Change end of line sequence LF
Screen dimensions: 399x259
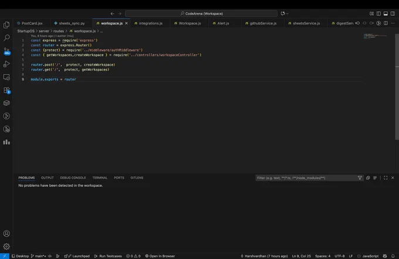point(351,256)
